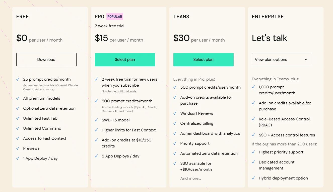The height and width of the screenshot is (192, 333).
Task: Click checkmark icon beside Unlimited Fast Tab
Action: coord(18,118)
